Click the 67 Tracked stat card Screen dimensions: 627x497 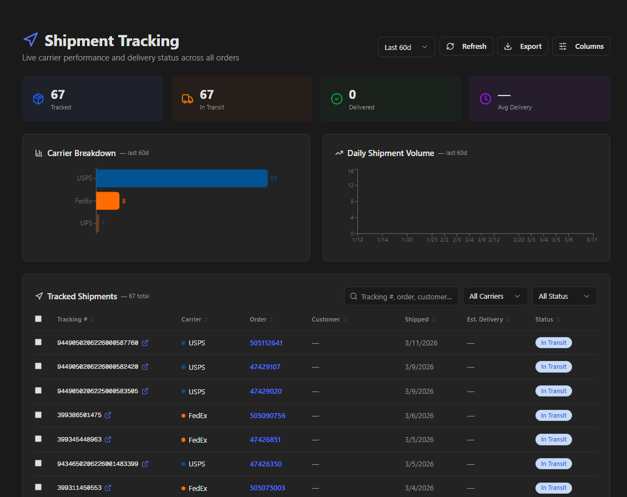93,98
